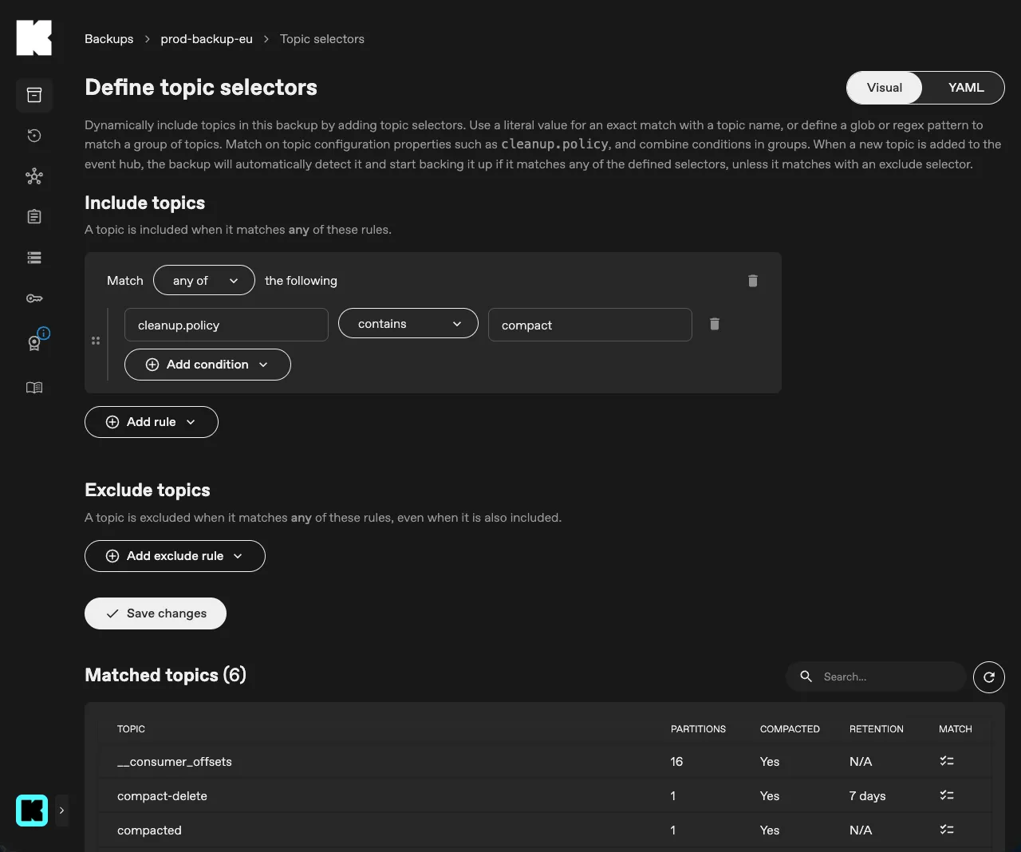Viewport: 1021px width, 852px height.
Task: Delete the cleanup.policy condition via trash icon
Action: click(715, 324)
